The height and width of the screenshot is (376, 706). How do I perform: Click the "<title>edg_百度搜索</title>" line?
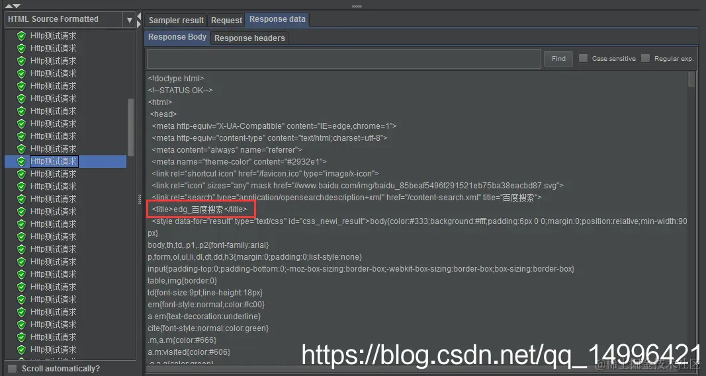point(199,209)
